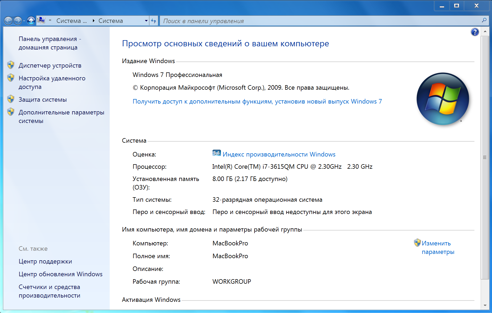Click the 'Windows 7 Профессиональная' edition text
Screen dimensions: 492x313
(x=177, y=75)
